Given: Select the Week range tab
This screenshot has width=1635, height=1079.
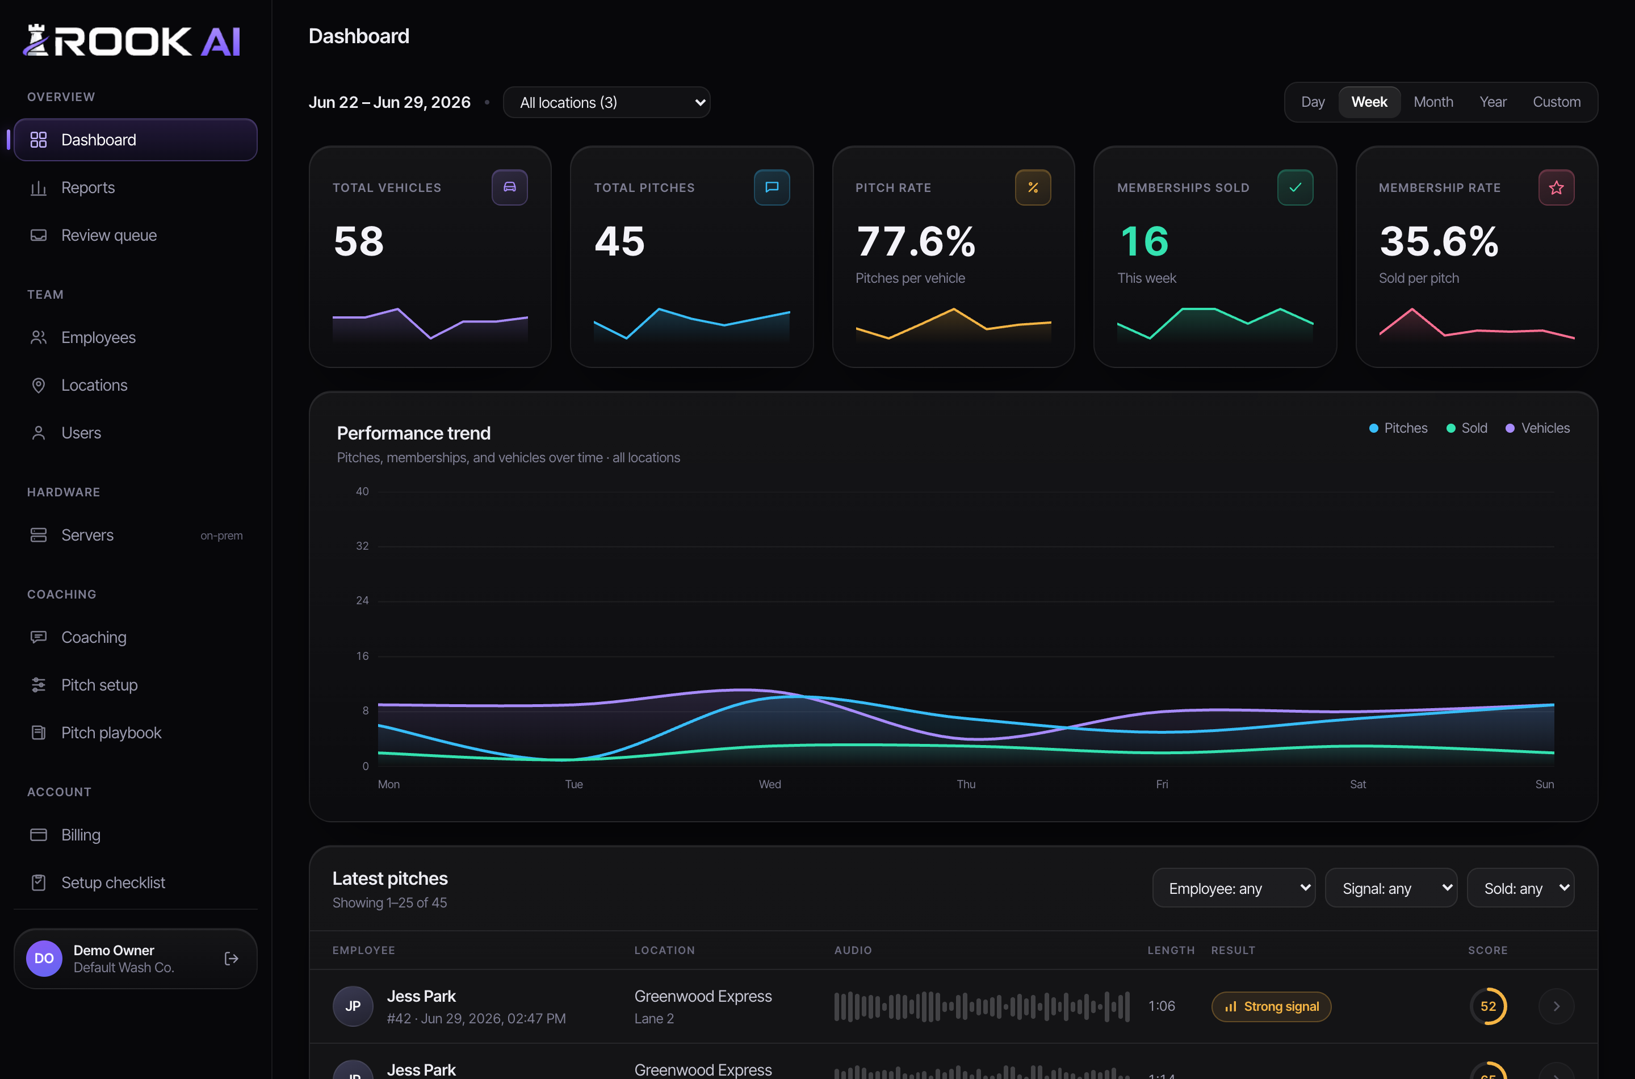Looking at the screenshot, I should [x=1369, y=102].
